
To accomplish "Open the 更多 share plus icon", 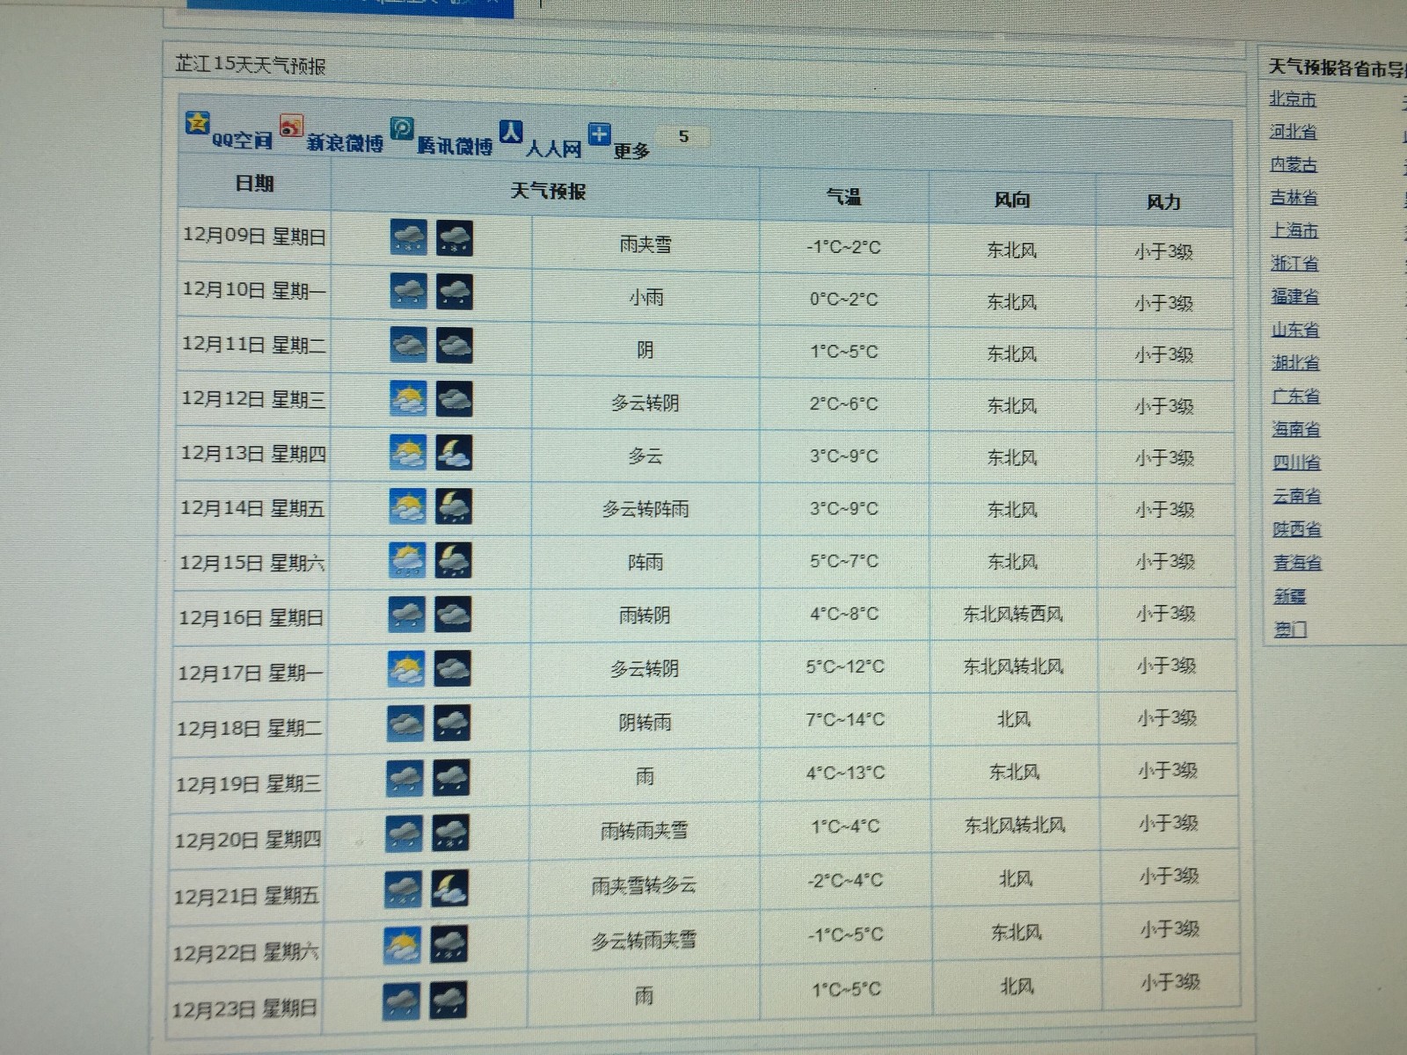I will [x=599, y=135].
